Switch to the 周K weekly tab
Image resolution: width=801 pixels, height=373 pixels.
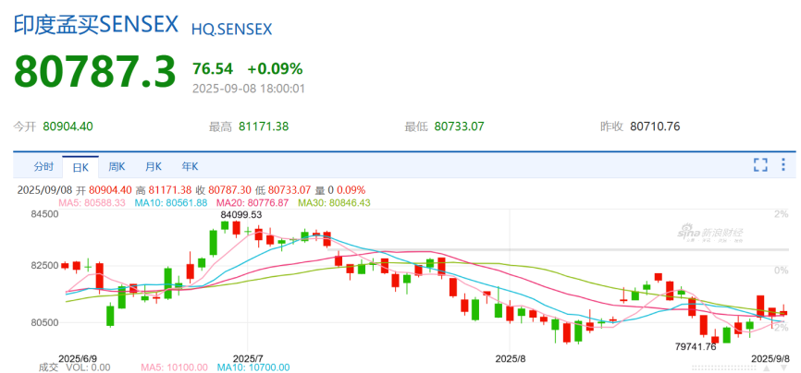tap(117, 166)
